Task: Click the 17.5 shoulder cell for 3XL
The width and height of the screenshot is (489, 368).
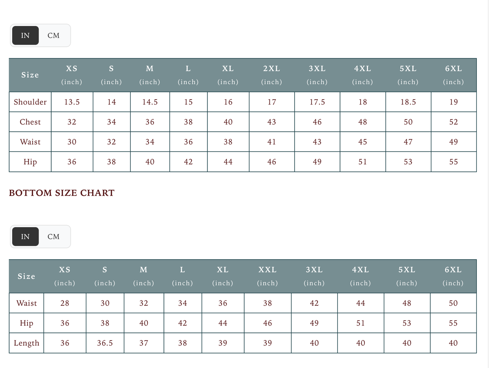Action: tap(317, 102)
